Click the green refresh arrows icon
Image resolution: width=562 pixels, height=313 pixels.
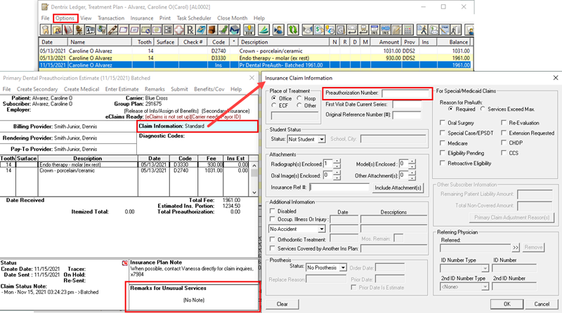coord(293,30)
